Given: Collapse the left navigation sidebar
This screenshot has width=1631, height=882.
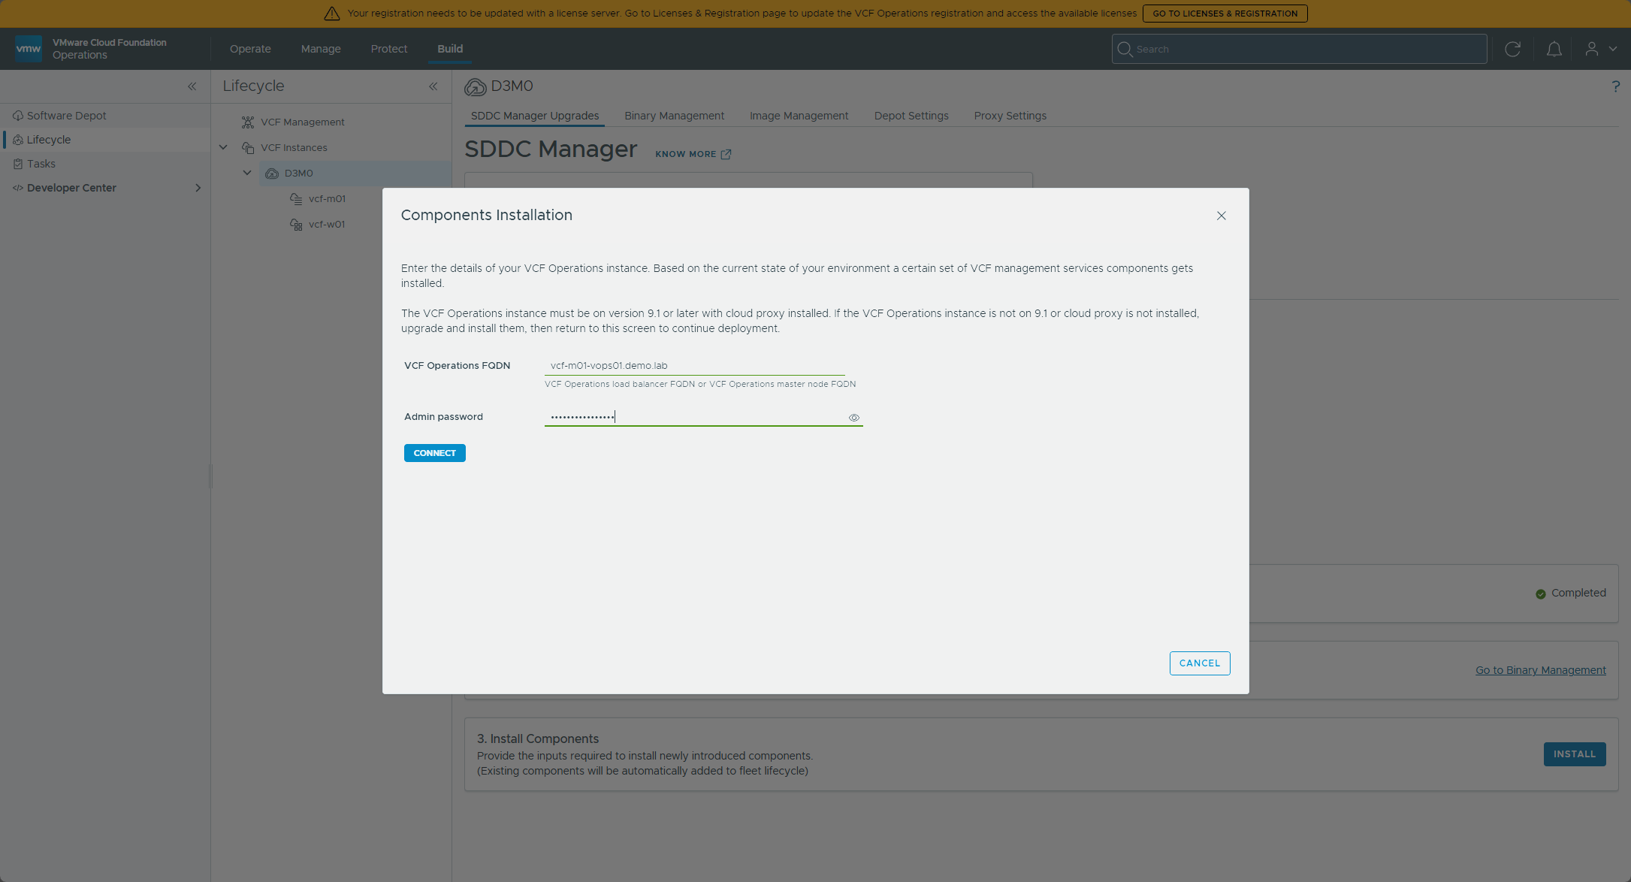Looking at the screenshot, I should pos(192,86).
